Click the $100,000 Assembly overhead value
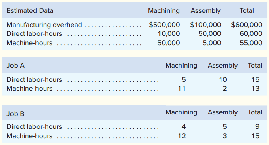269x145 pixels. pos(206,25)
